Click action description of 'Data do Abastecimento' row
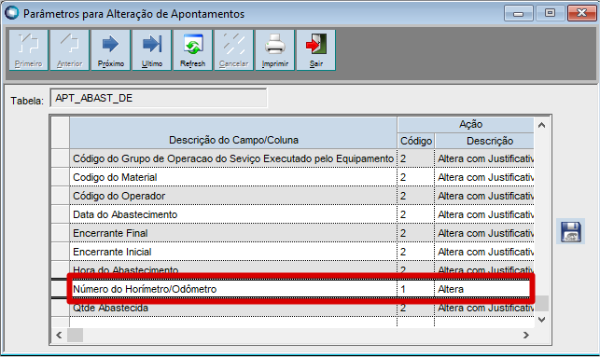The image size is (600, 357). (x=485, y=214)
